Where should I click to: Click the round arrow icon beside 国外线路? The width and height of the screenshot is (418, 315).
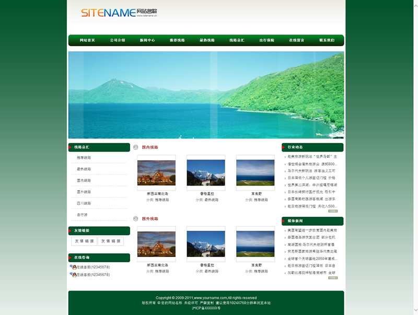coord(136,219)
